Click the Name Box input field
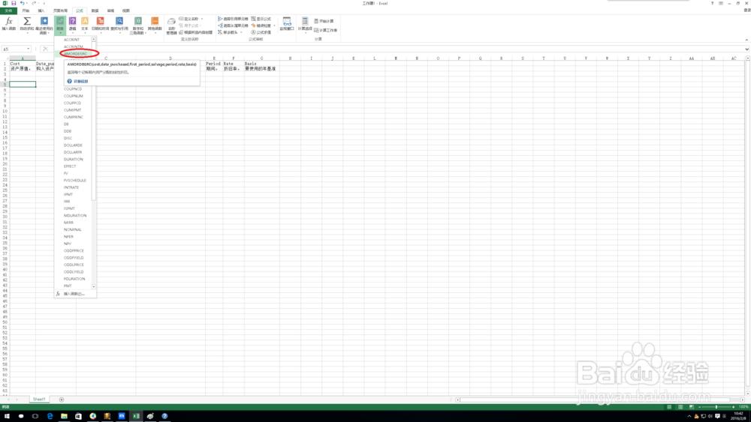The height and width of the screenshot is (422, 751). [x=14, y=49]
